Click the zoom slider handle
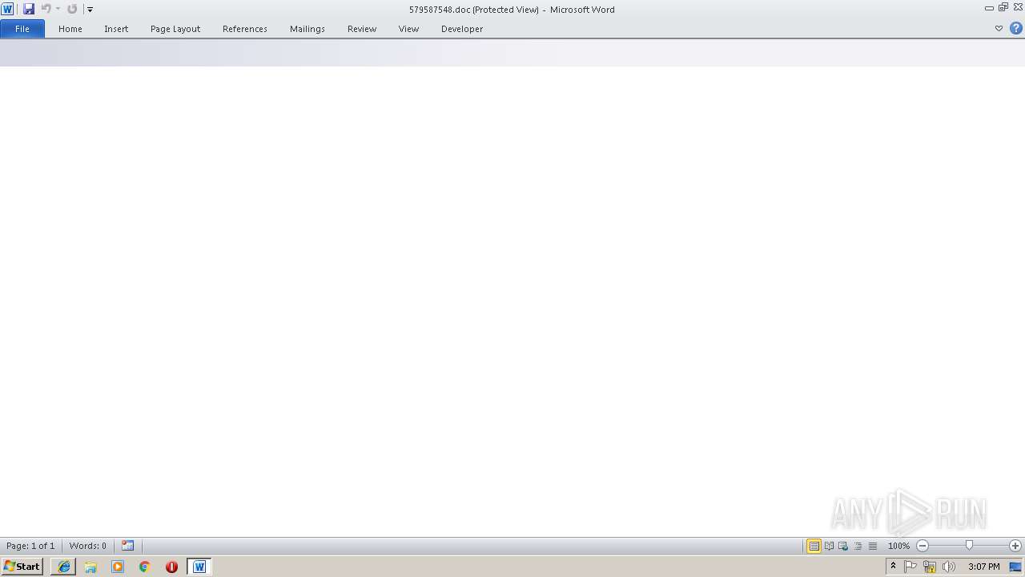Viewport: 1025px width, 577px height. (969, 546)
